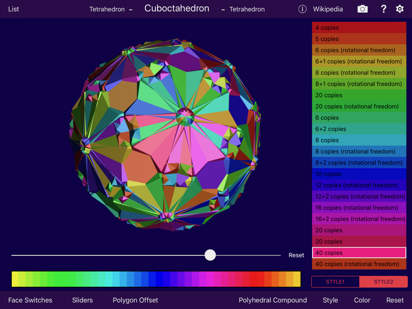Open the Style menu in bottom bar
The width and height of the screenshot is (412, 309).
tap(330, 300)
